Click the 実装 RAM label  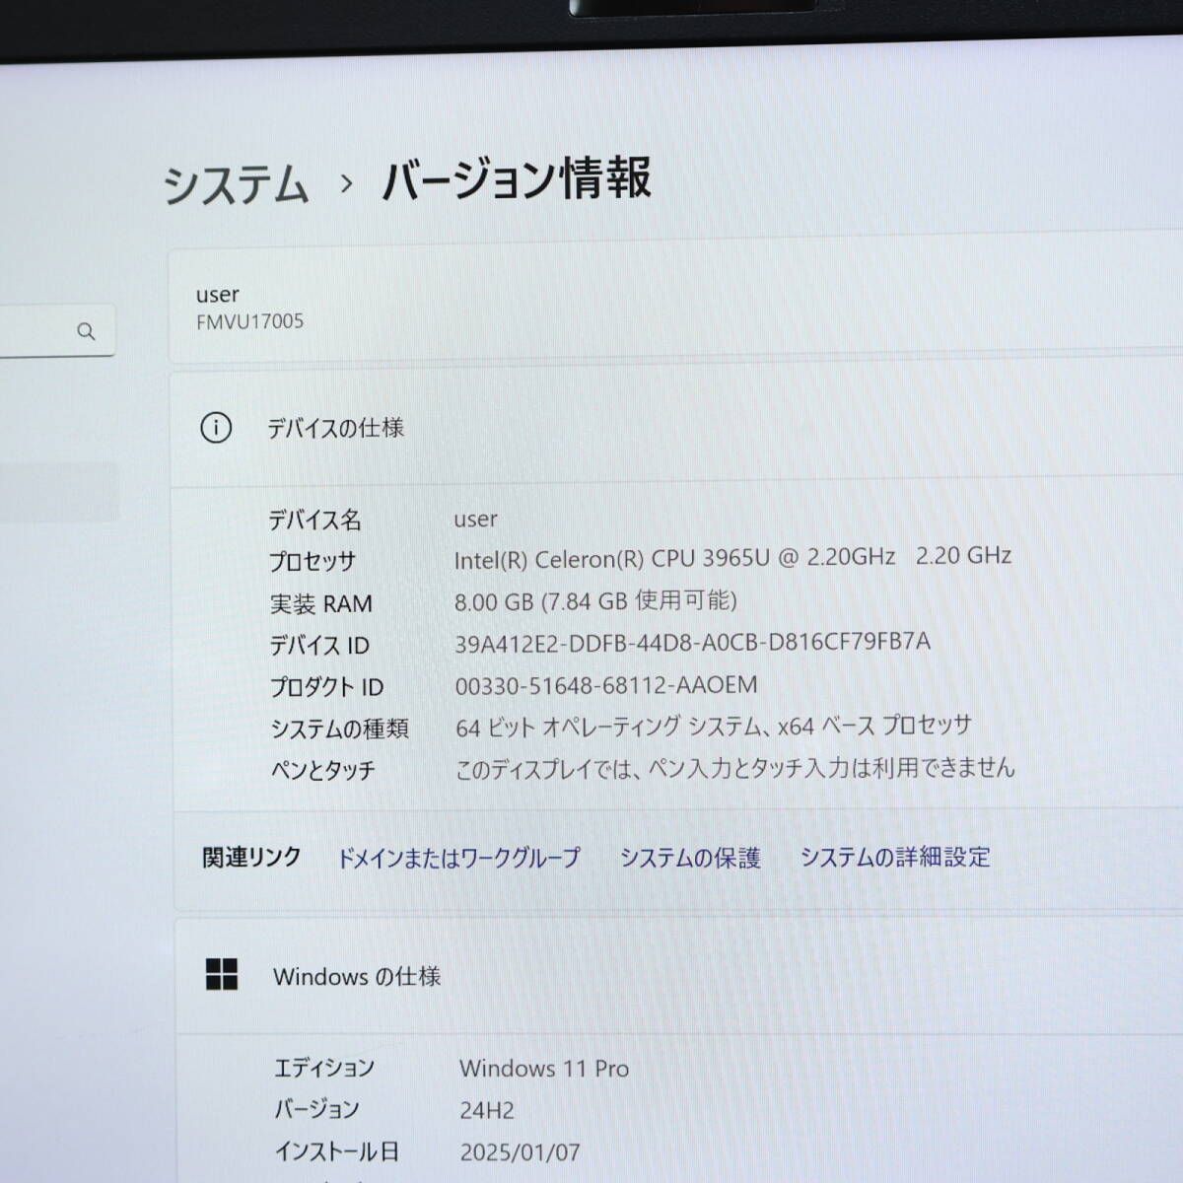pyautogui.click(x=321, y=603)
